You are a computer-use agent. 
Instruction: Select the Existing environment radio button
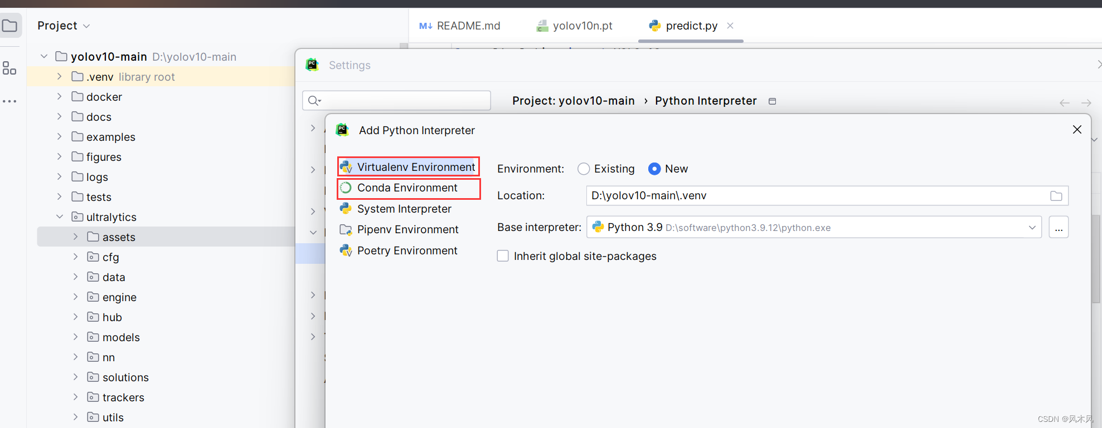tap(584, 169)
